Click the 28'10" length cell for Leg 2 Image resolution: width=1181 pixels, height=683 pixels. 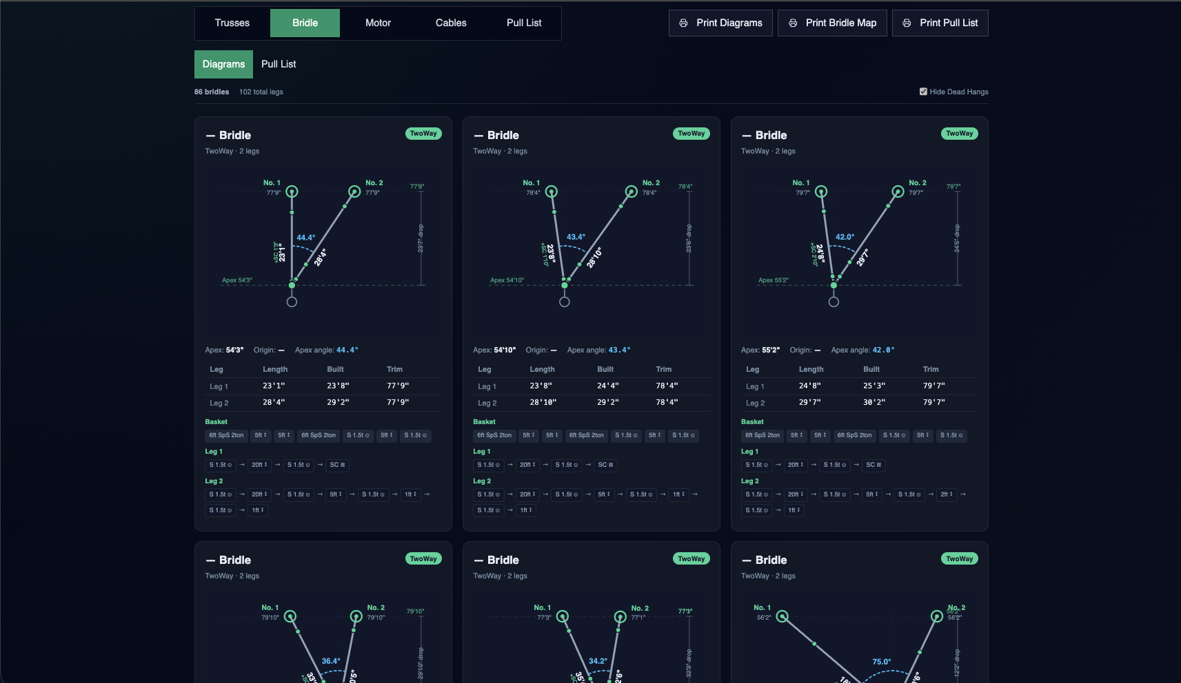tap(543, 402)
